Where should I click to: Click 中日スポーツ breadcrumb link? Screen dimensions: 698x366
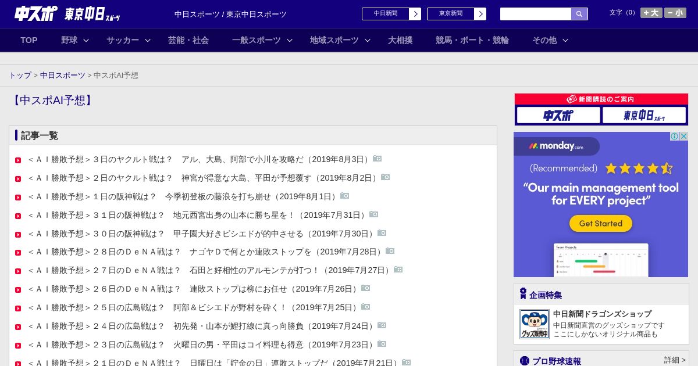click(63, 76)
